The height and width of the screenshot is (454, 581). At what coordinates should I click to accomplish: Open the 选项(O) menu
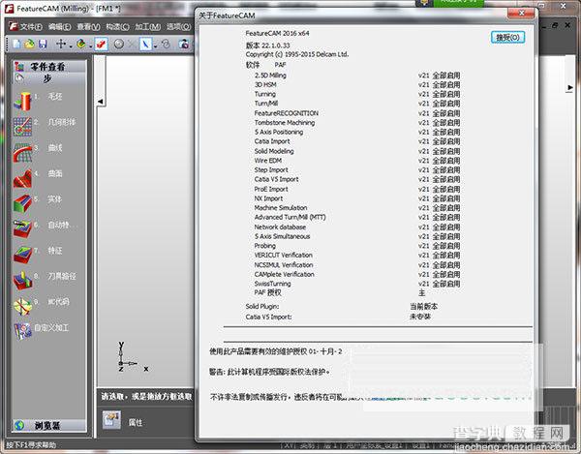[178, 27]
